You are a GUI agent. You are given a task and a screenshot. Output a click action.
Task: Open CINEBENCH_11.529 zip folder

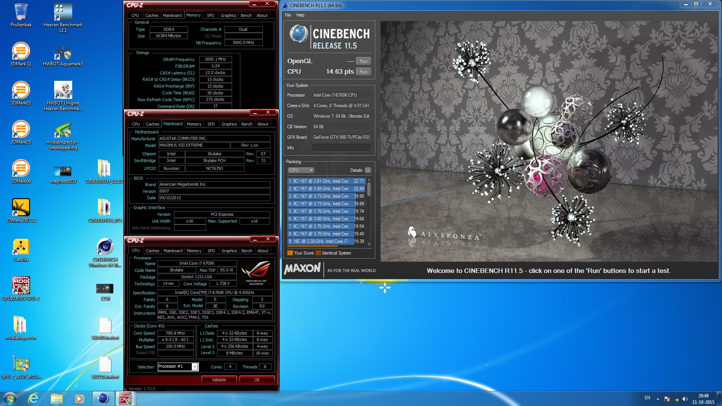click(x=105, y=171)
